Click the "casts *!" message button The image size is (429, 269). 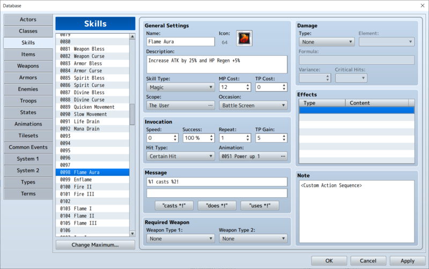click(x=174, y=206)
